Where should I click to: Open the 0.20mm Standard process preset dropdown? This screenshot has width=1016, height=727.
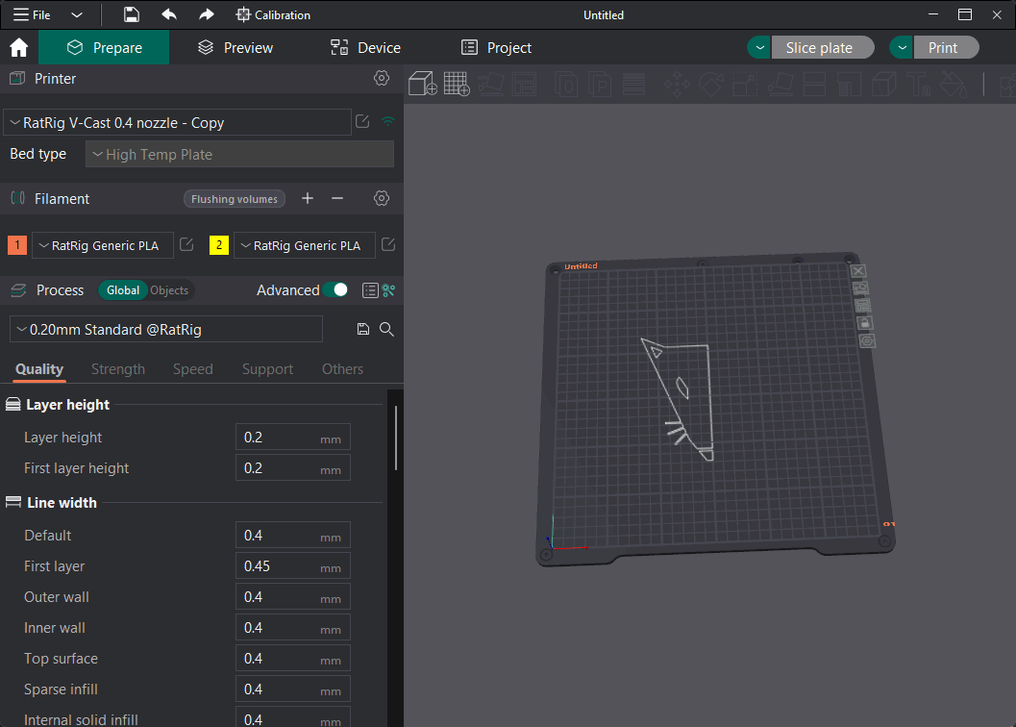point(163,329)
